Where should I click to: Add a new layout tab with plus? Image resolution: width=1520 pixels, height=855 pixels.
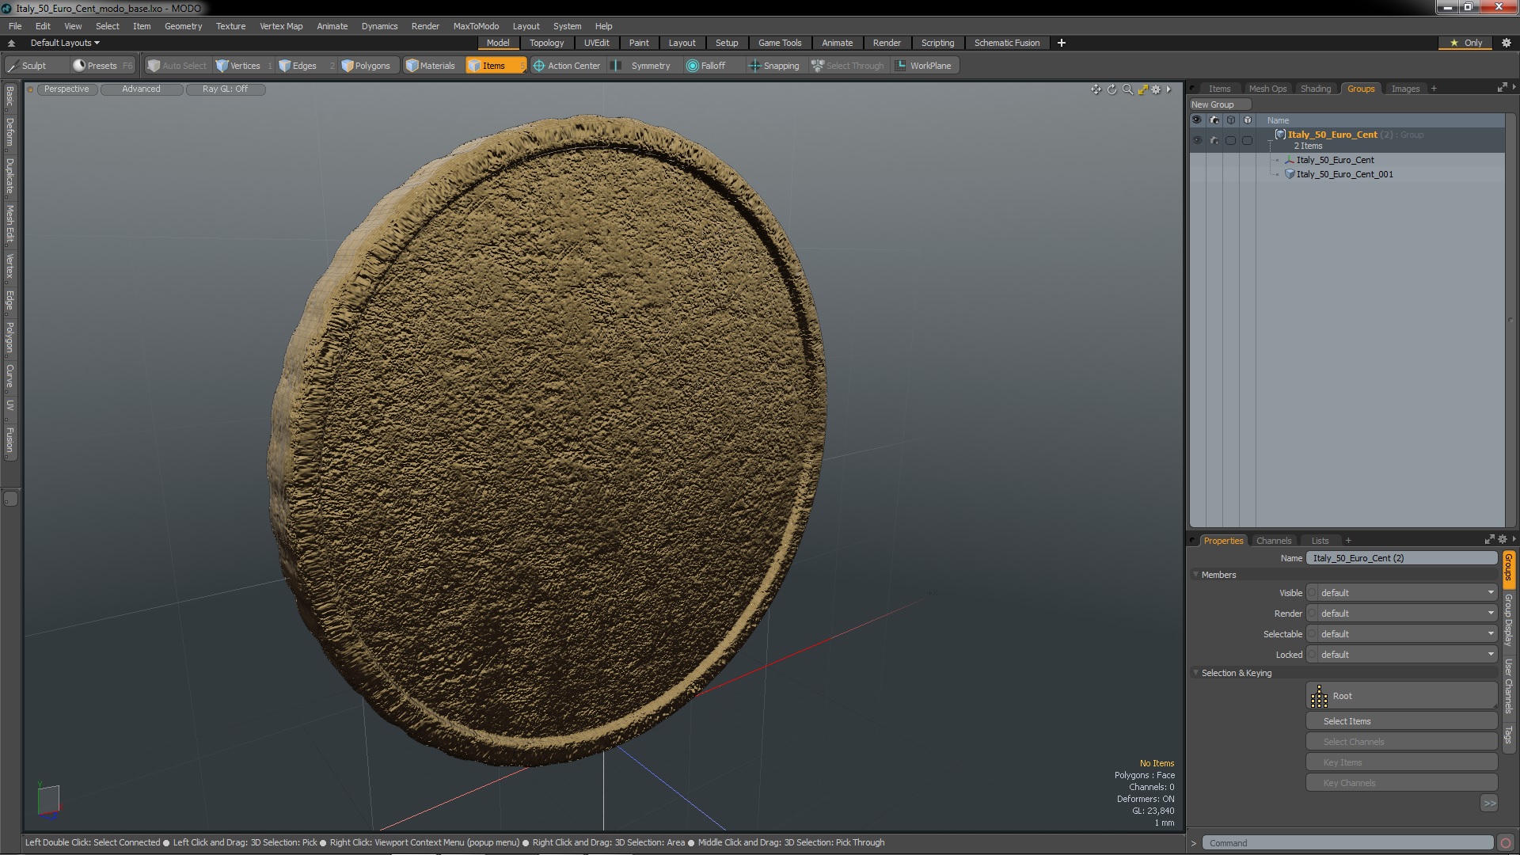(x=1061, y=43)
